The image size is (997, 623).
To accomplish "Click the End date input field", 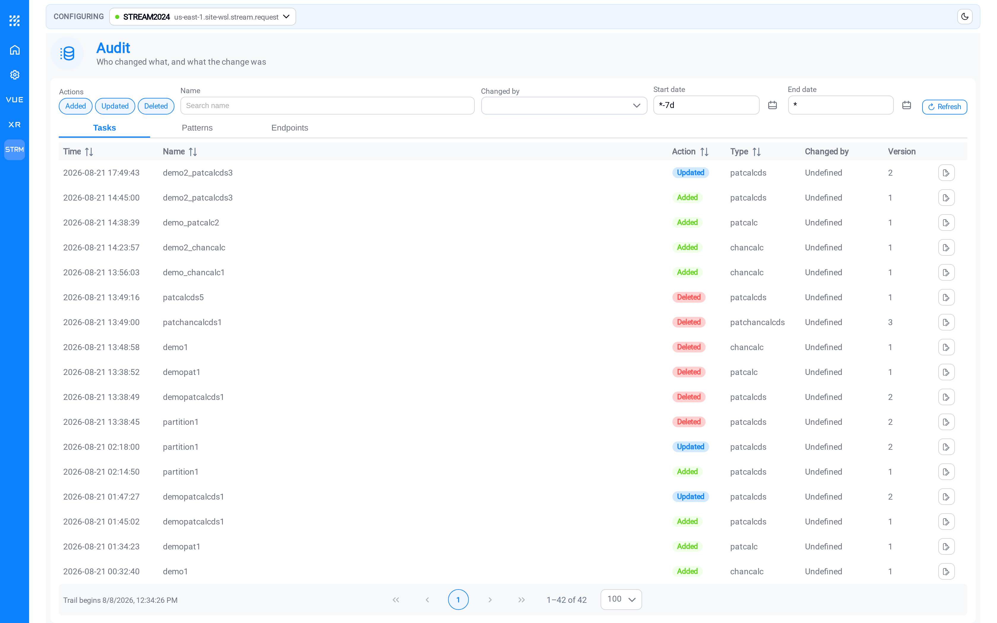I will pyautogui.click(x=840, y=105).
